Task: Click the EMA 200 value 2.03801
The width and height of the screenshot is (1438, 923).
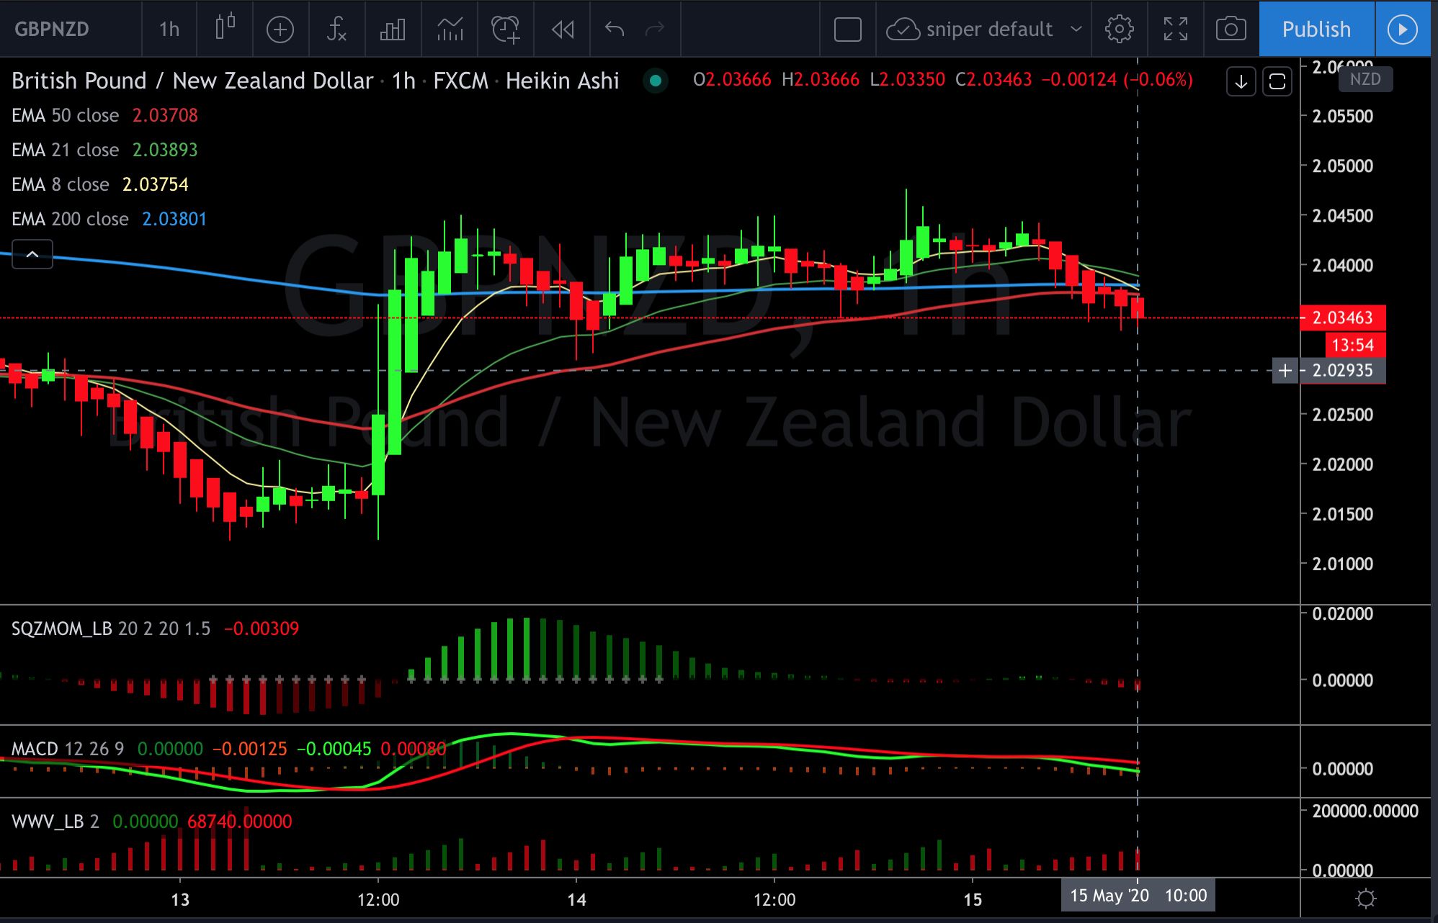Action: [174, 219]
